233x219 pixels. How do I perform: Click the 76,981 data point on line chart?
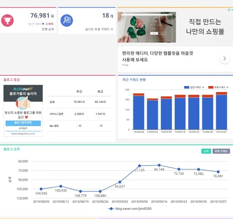coord(218,172)
